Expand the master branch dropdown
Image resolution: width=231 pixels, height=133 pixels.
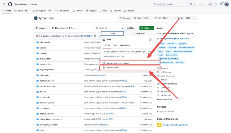(42, 28)
